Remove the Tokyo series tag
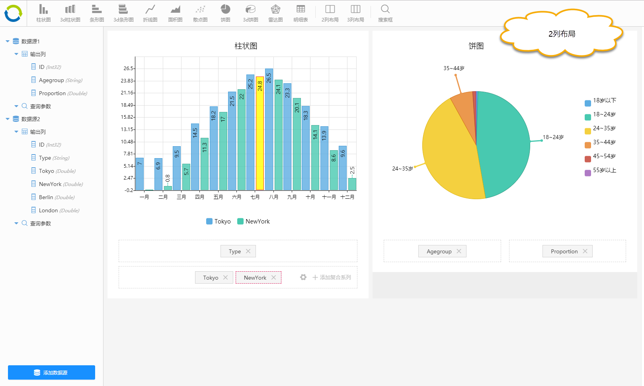Viewport: 644px width, 386px height. click(x=225, y=277)
